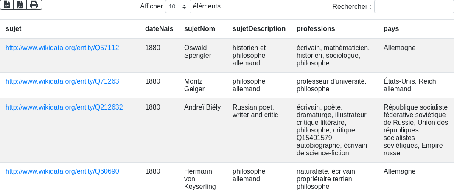Sort table by sujetNom column
This screenshot has height=191, width=454.
point(199,29)
